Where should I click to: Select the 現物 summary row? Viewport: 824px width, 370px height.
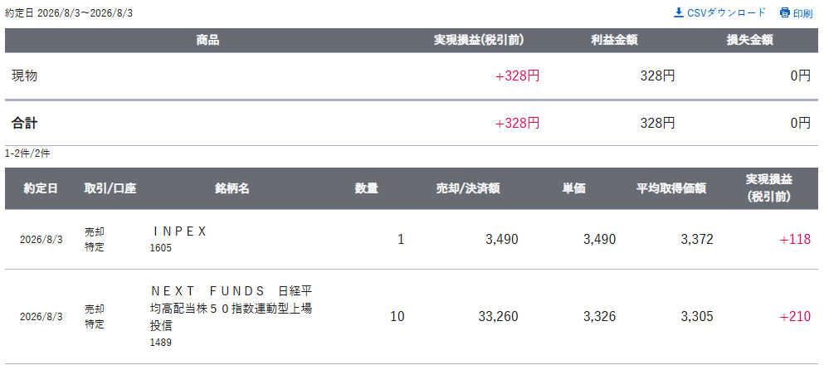(412, 75)
